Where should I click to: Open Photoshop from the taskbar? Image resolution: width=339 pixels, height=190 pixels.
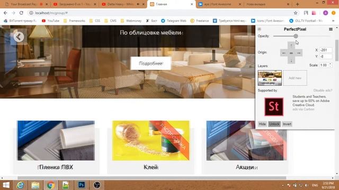tap(82, 185)
